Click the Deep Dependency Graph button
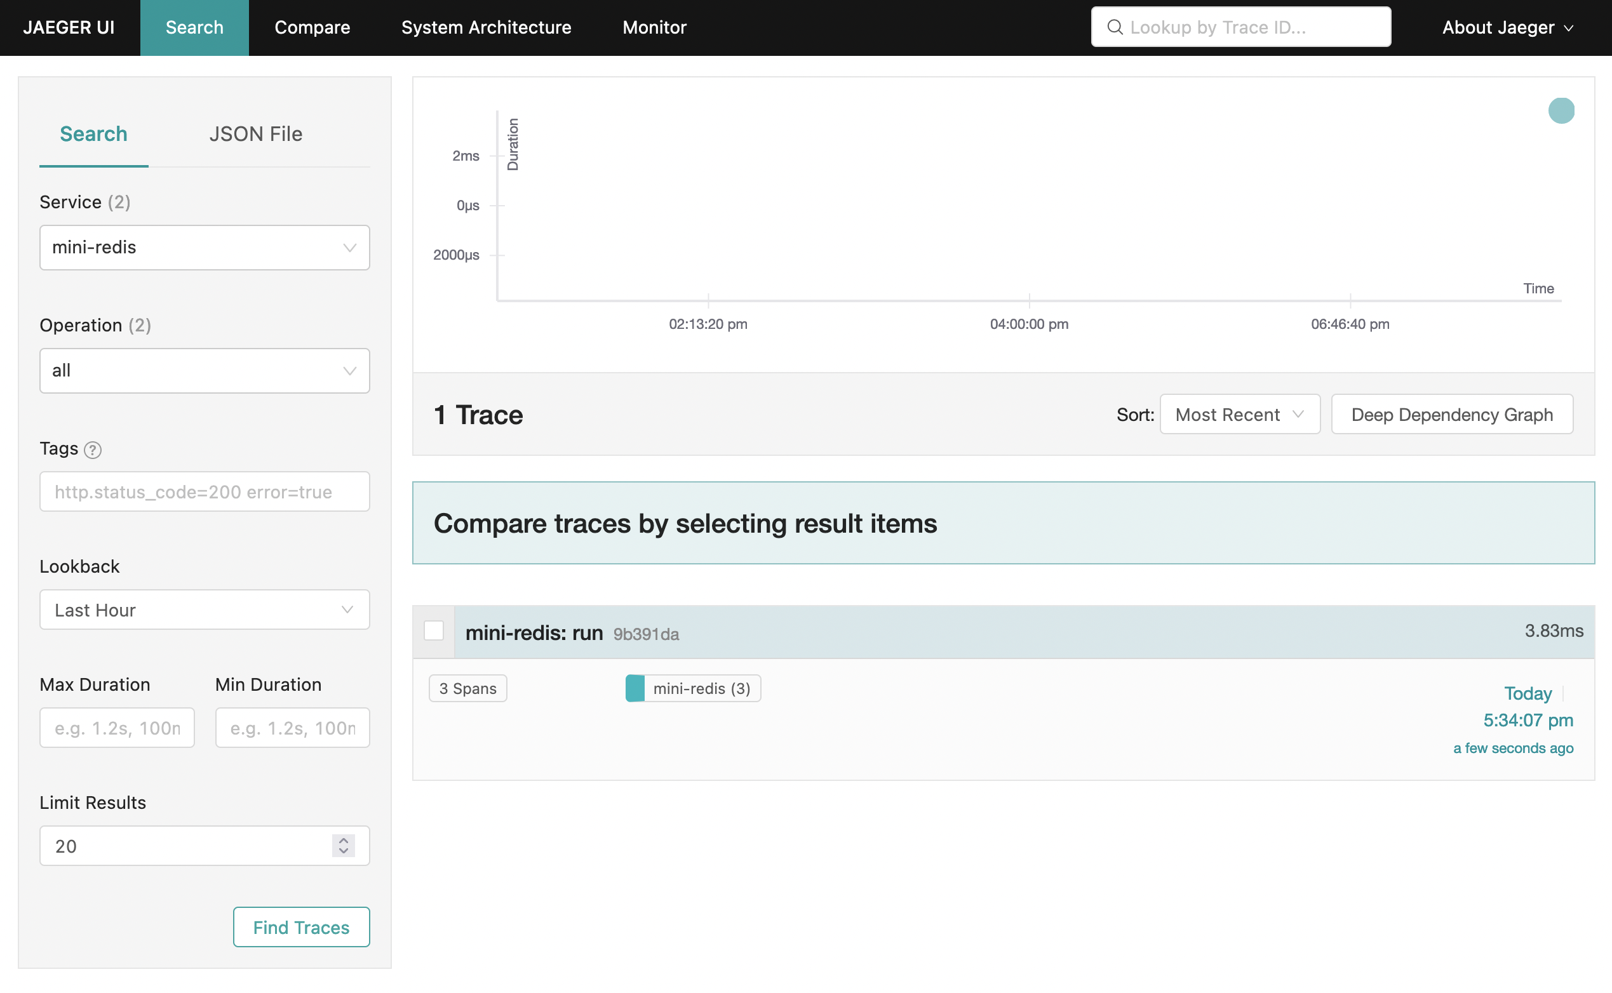The image size is (1612, 993). click(1453, 413)
